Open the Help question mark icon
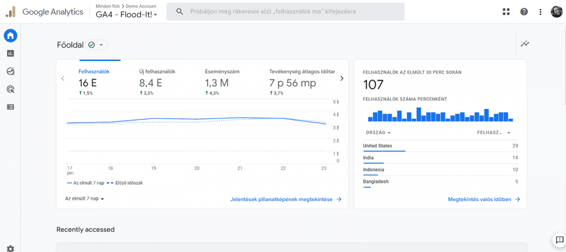 524,12
